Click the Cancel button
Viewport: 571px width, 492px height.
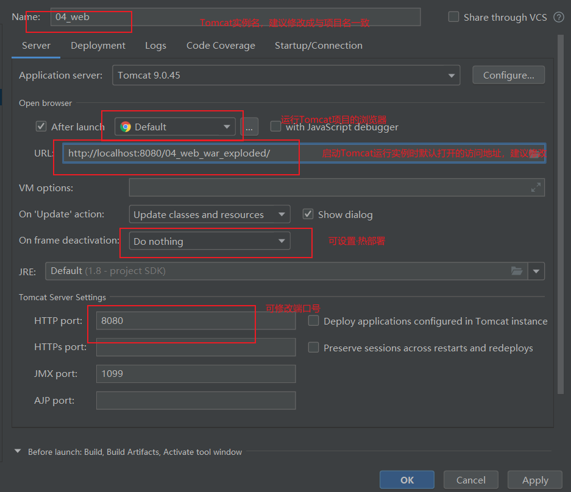point(471,480)
